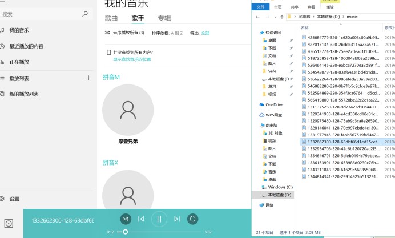Select 快速访问 in the navigation pane
This screenshot has height=238, width=395.
pos(273,33)
